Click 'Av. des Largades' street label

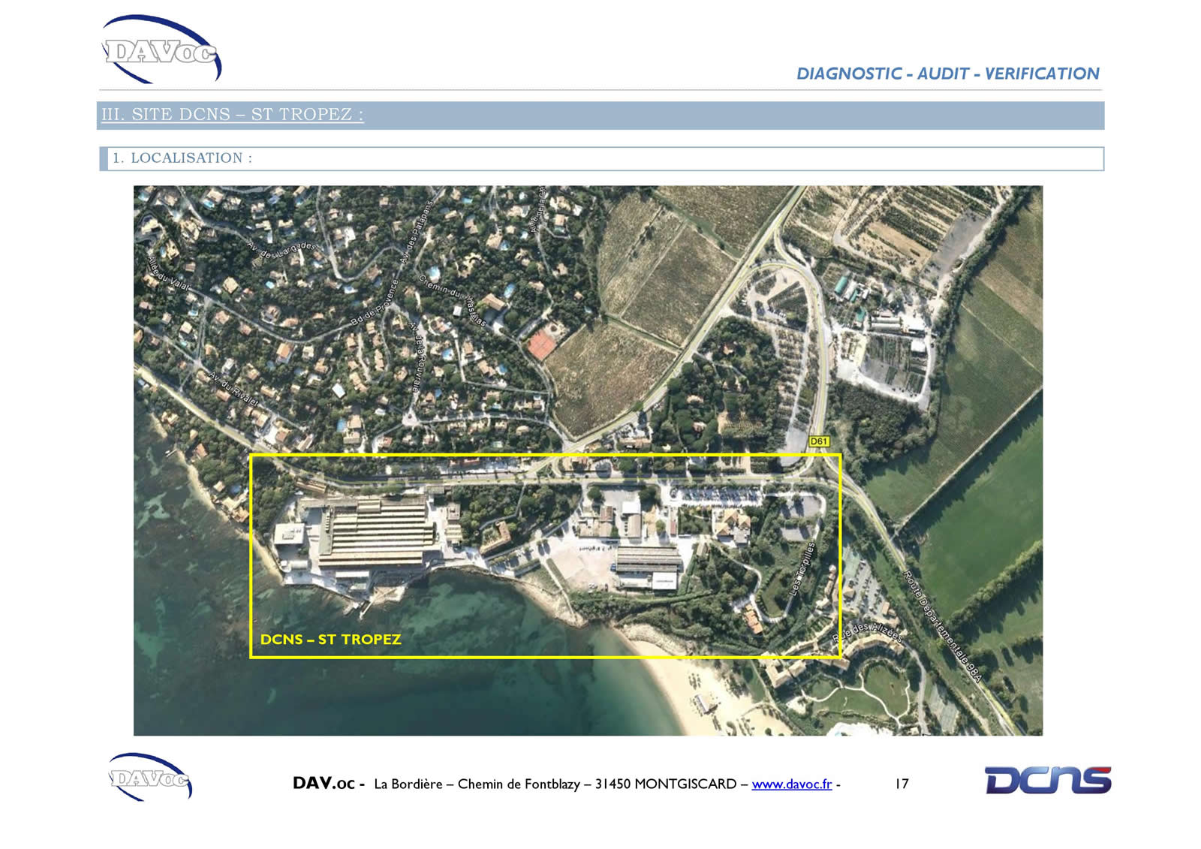(282, 250)
